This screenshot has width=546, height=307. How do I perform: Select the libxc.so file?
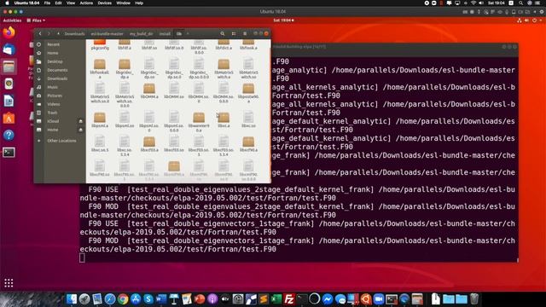pyautogui.click(x=248, y=120)
